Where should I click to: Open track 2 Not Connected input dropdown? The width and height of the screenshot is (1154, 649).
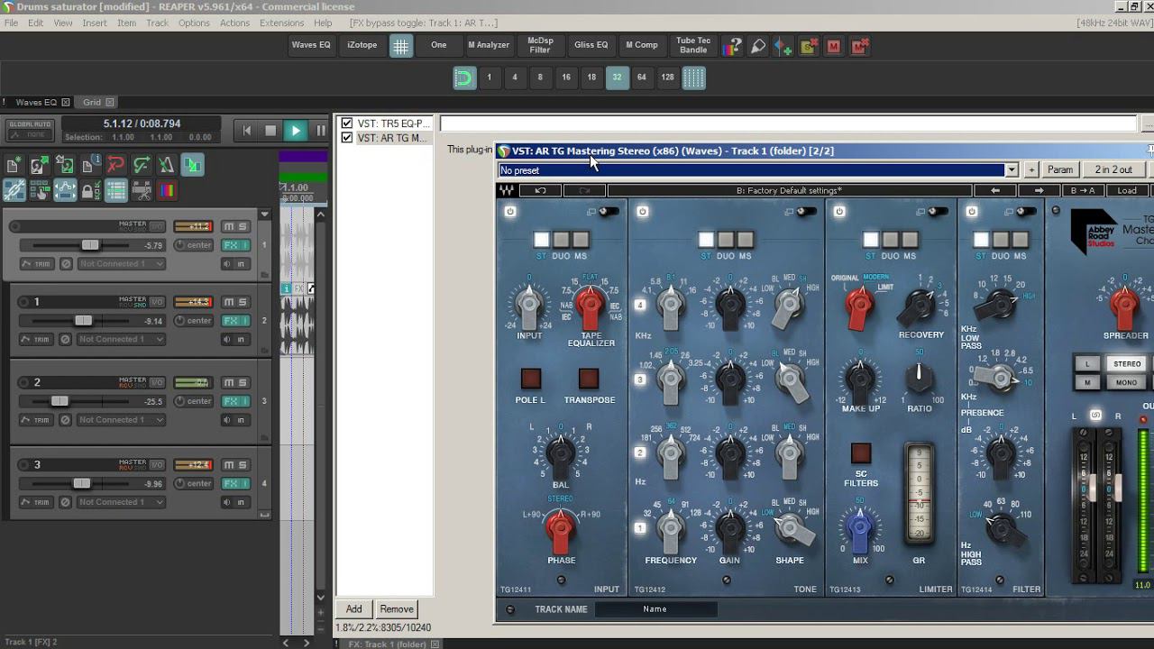(122, 420)
